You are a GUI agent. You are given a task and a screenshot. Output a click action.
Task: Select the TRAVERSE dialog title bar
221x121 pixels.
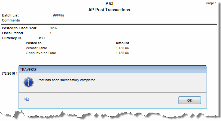tap(112, 69)
